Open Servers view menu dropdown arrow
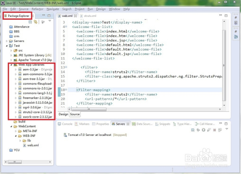Viewport: 241px width, 174px height. pyautogui.click(x=227, y=129)
